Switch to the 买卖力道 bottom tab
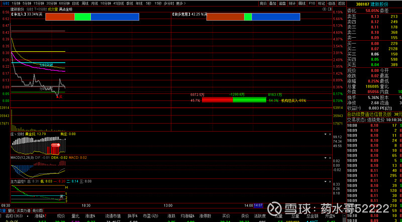Image resolution: width=402 pixels, height=222 pixels. 24,210
